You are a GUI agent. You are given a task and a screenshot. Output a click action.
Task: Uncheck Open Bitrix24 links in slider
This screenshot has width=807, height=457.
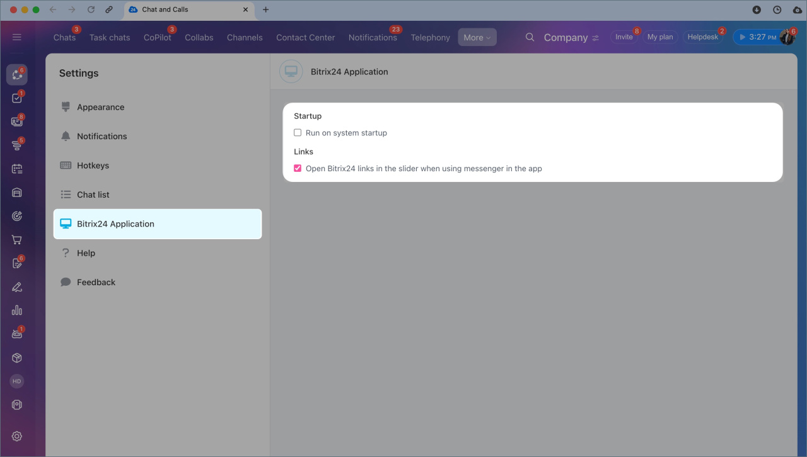point(298,169)
